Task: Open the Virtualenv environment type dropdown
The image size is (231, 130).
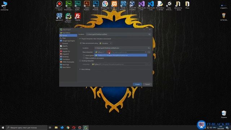Action: tap(105, 43)
